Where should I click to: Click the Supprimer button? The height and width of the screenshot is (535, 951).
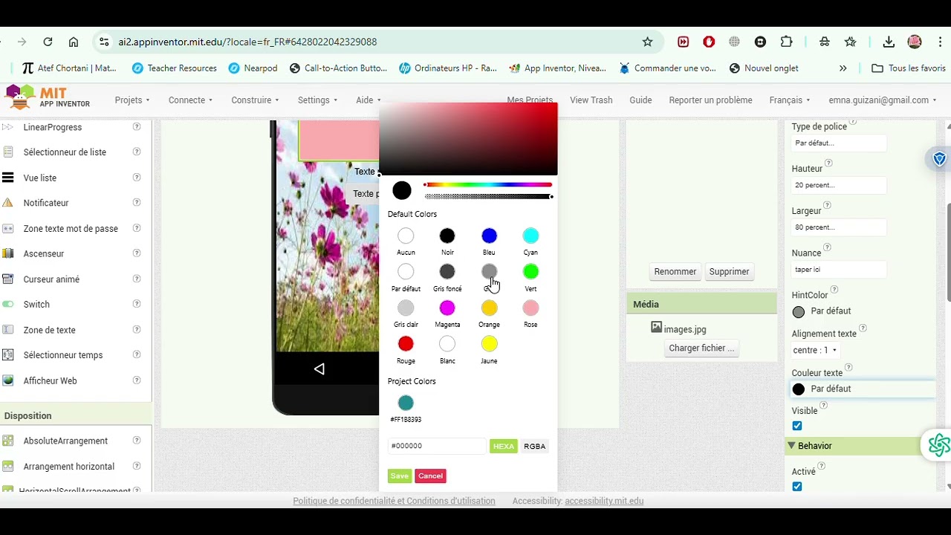729,272
